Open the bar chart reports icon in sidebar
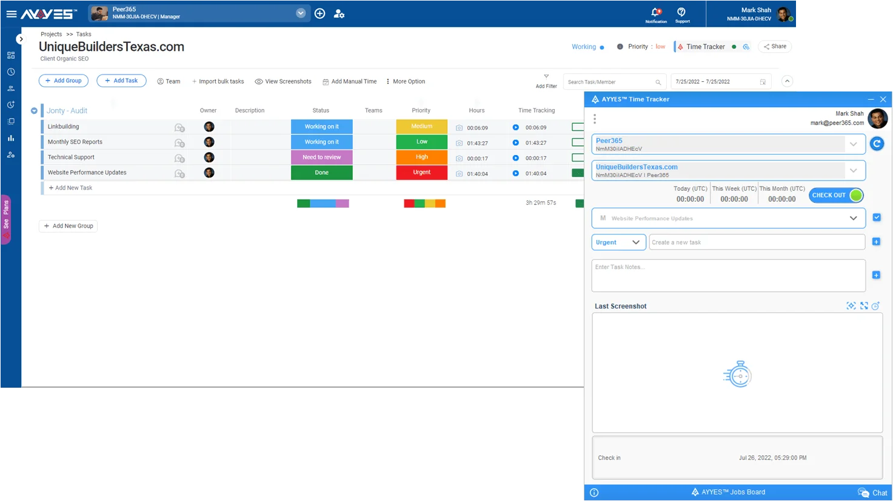Screen dimensions: 893x501 (11, 138)
